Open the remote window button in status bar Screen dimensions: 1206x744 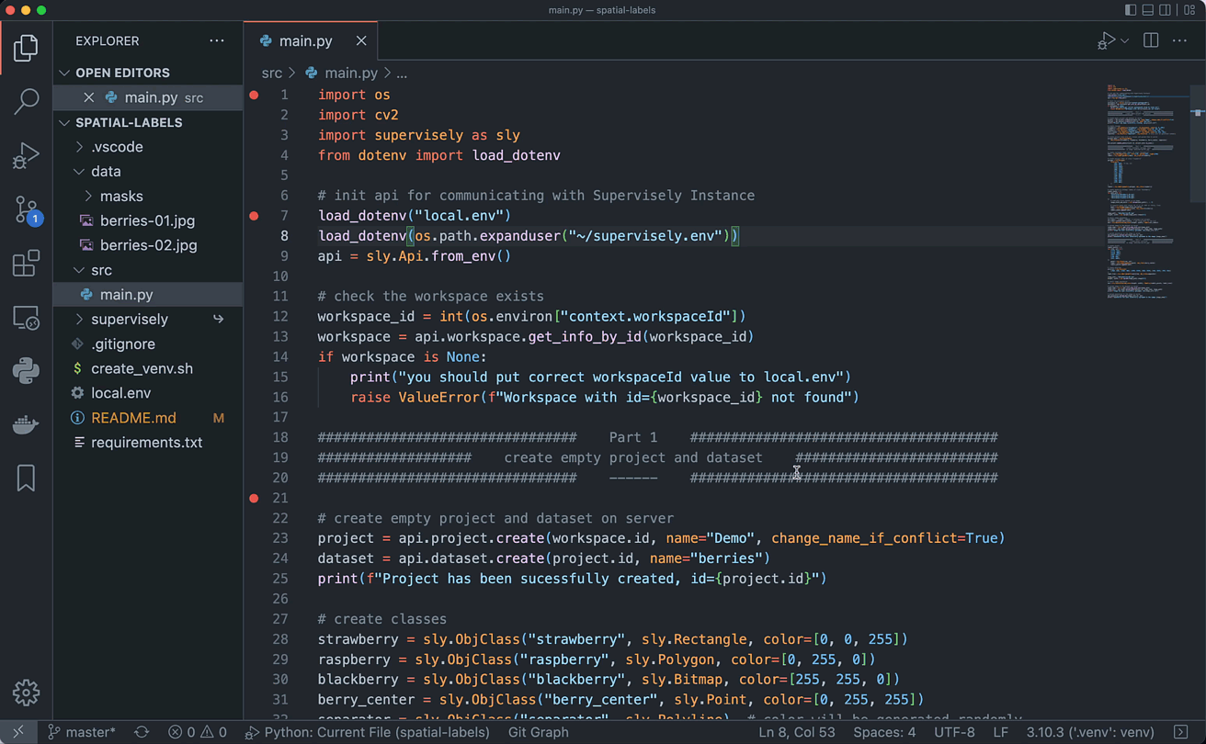18,732
